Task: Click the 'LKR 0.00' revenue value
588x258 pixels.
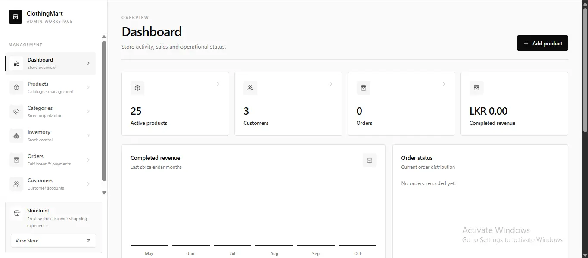Action: [488, 111]
